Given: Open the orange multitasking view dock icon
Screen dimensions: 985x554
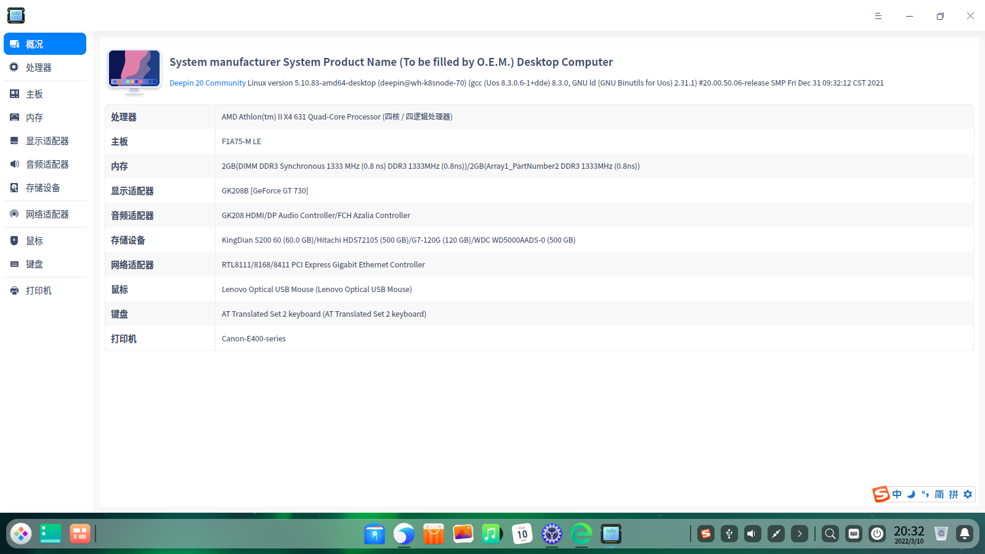Looking at the screenshot, I should click(x=80, y=534).
